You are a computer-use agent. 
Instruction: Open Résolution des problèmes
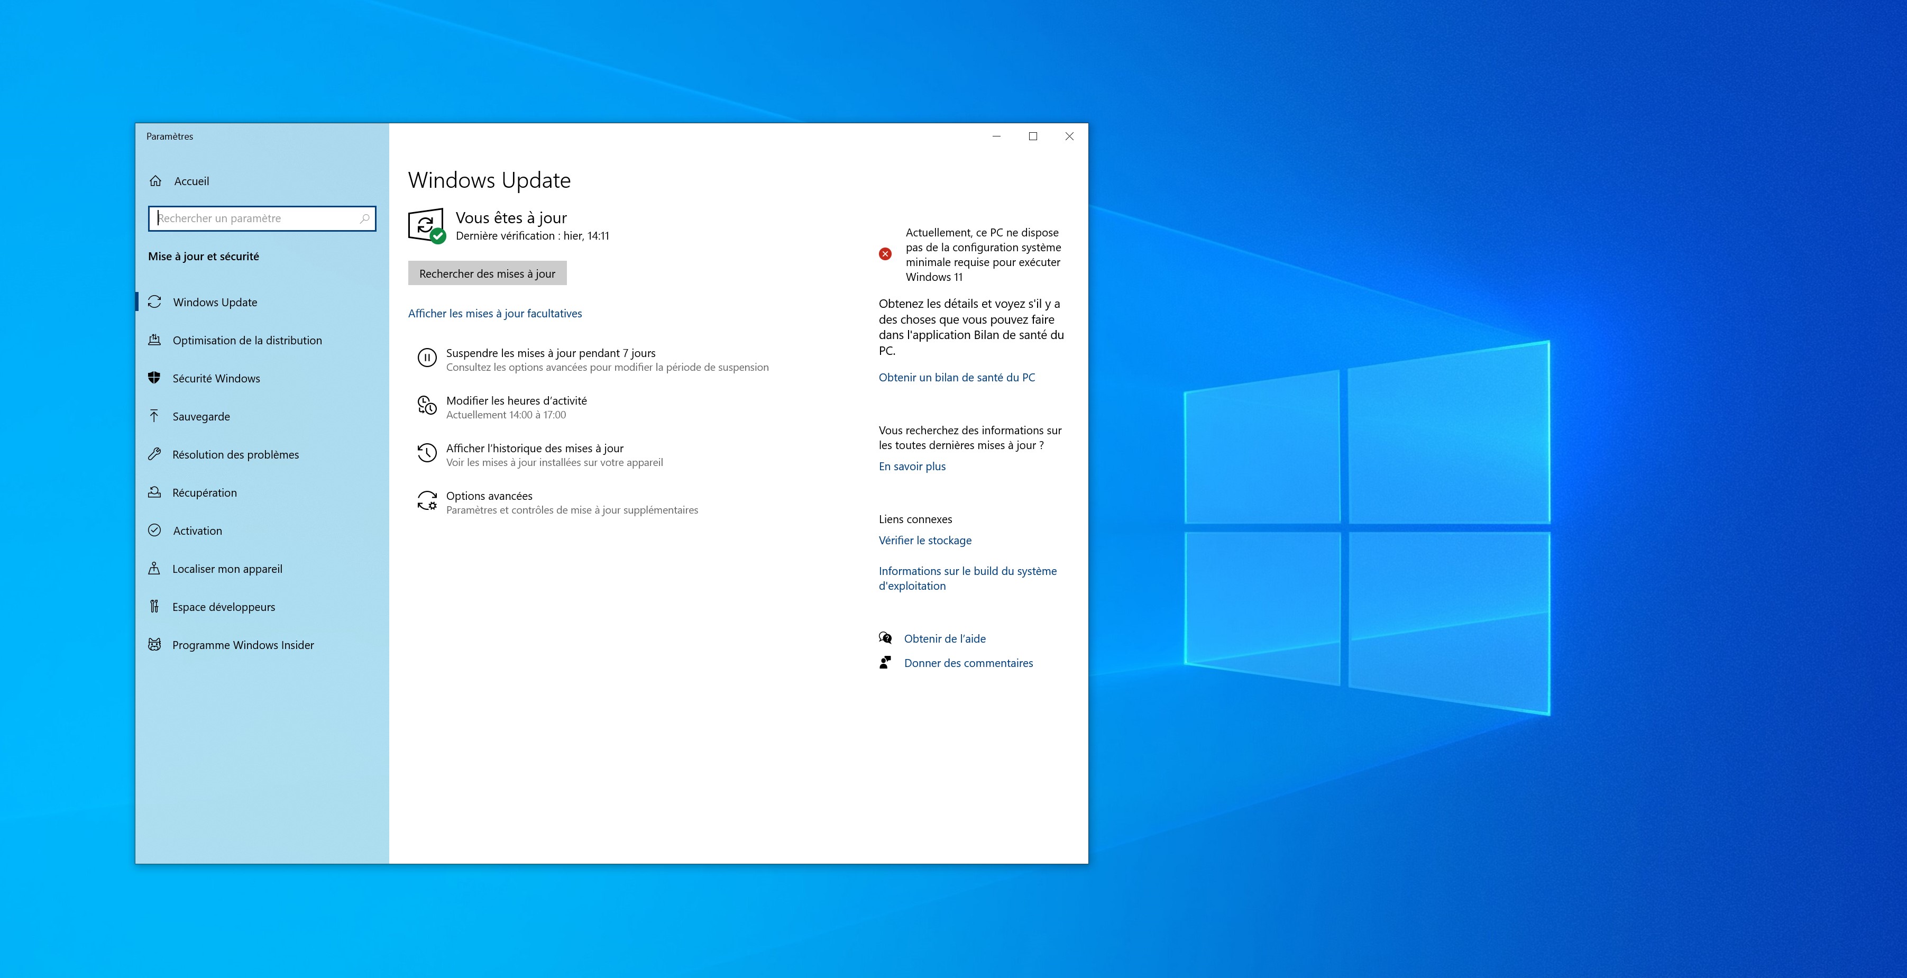coord(235,454)
